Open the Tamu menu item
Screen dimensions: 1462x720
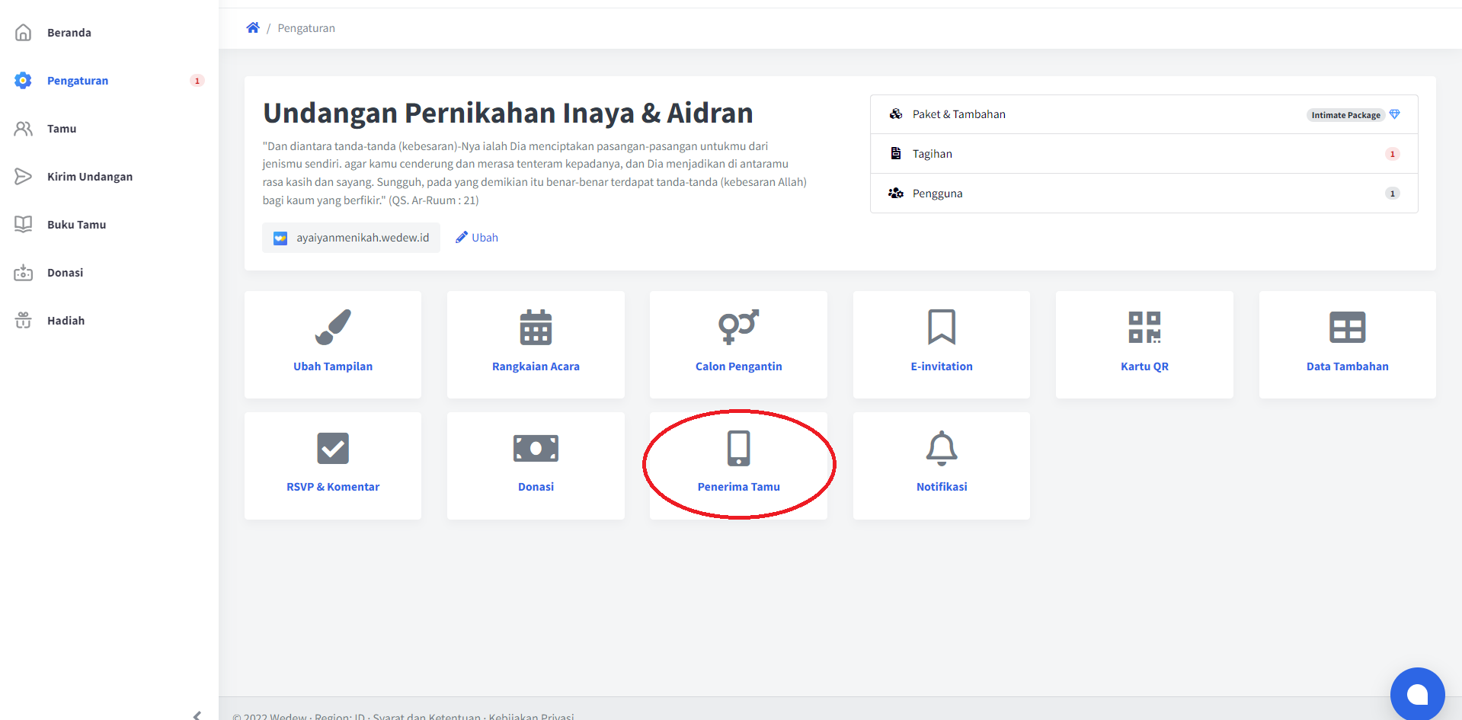[x=62, y=128]
